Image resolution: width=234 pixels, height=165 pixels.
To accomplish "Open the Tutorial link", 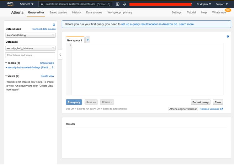I will pos(191,12).
